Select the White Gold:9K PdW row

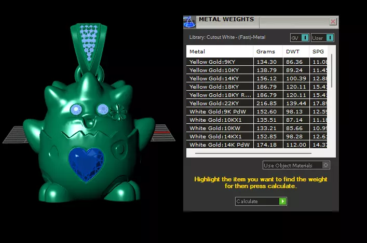coord(256,111)
